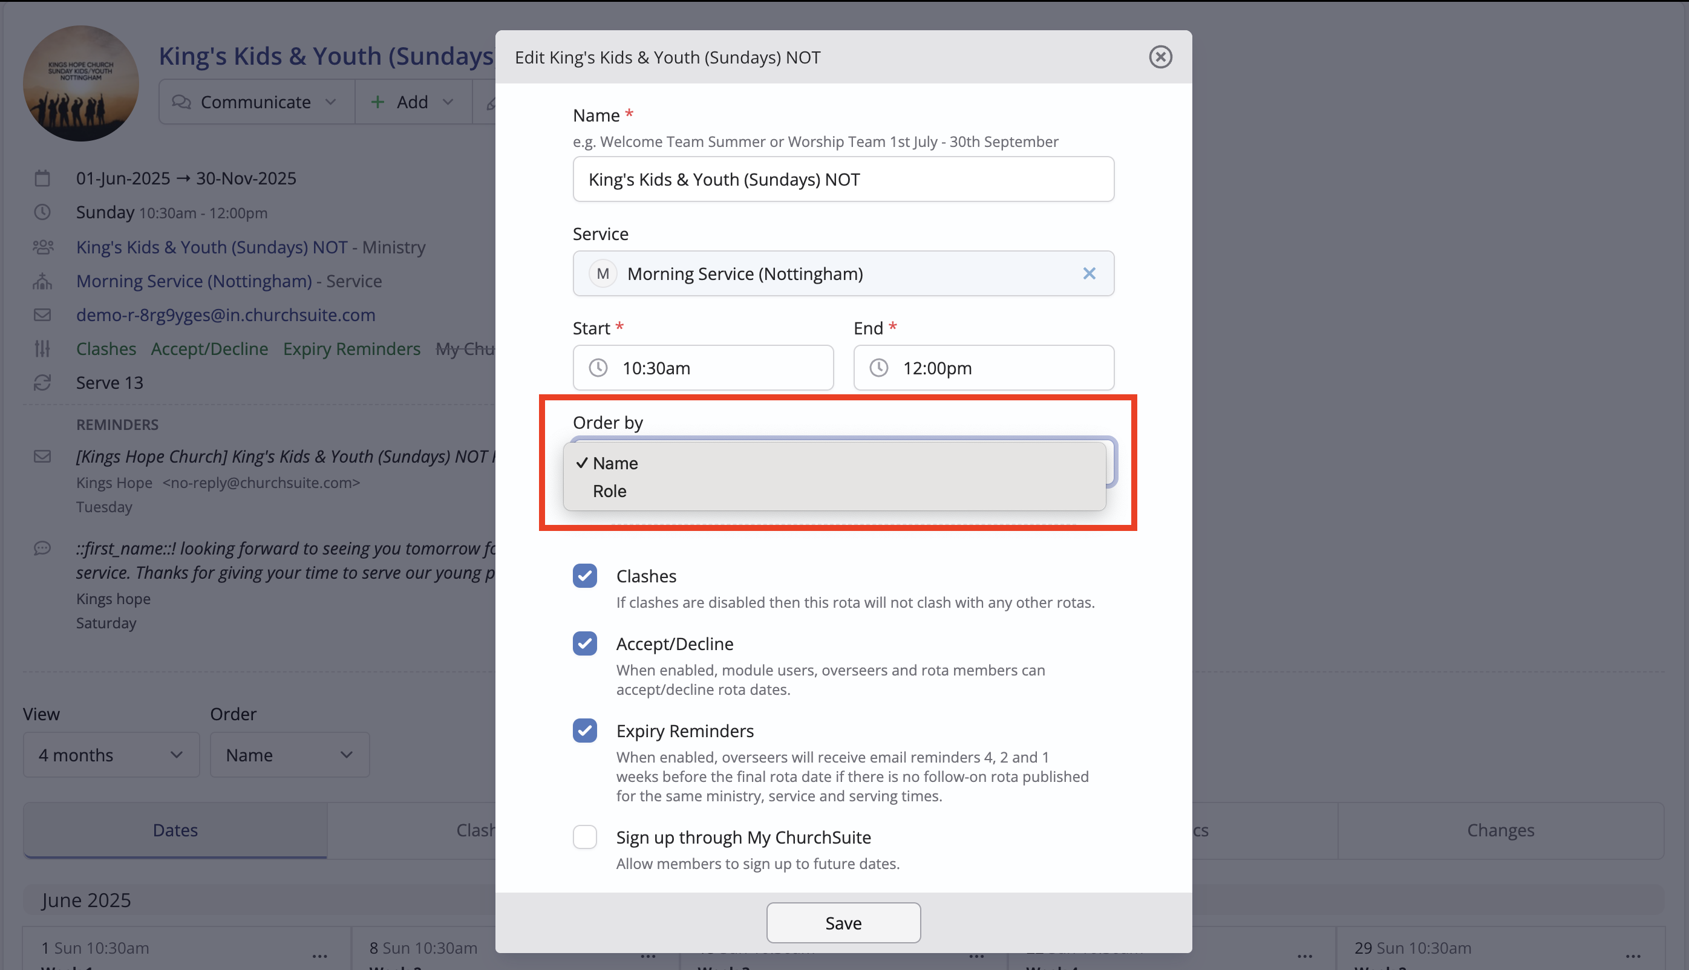
Task: Expand the Communicate menu
Action: click(256, 101)
